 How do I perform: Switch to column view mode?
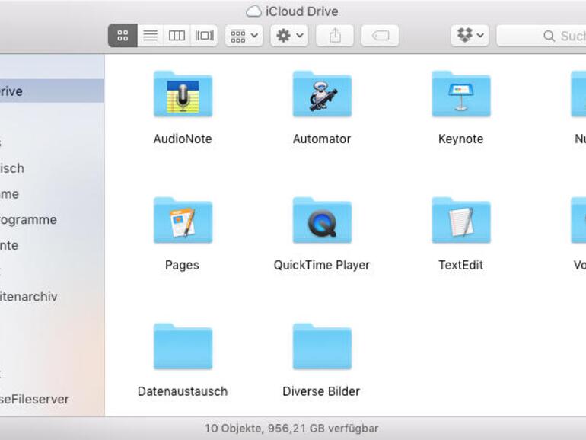tap(177, 36)
